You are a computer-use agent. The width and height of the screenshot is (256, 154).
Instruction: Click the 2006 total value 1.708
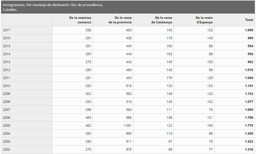pos(249,117)
